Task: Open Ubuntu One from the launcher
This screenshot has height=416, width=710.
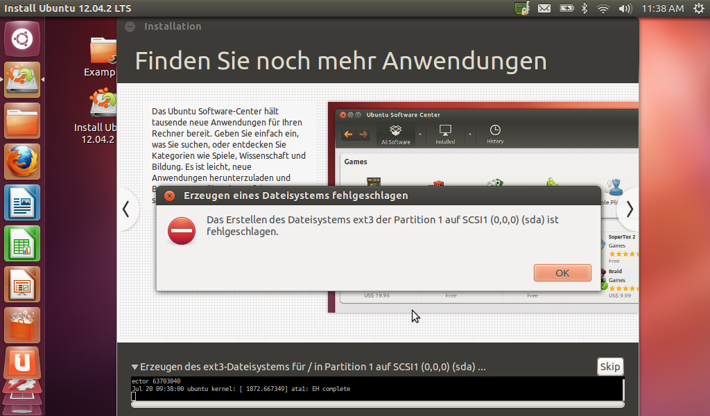Action: (x=22, y=363)
